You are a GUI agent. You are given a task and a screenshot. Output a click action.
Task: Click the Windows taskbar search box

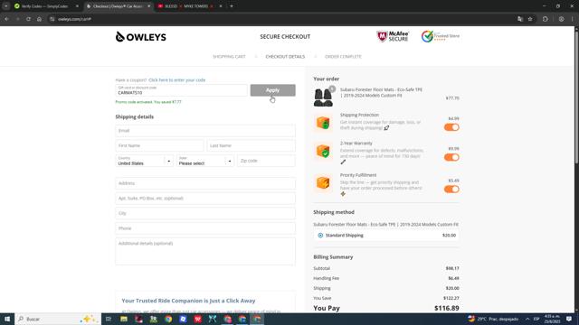point(58,319)
